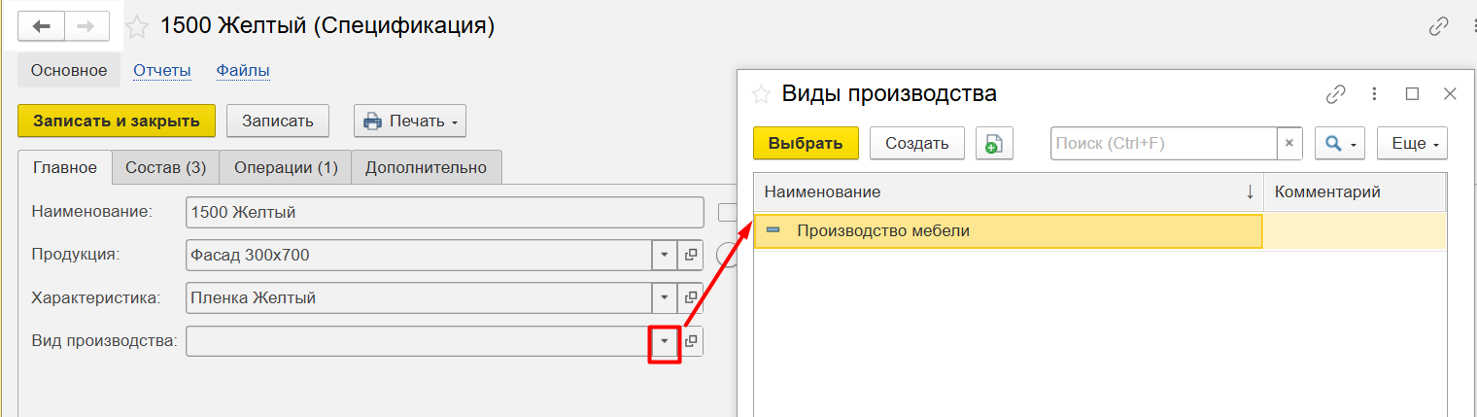This screenshot has height=417, width=1477.
Task: Copy link to specification via chain icon
Action: click(x=1439, y=27)
